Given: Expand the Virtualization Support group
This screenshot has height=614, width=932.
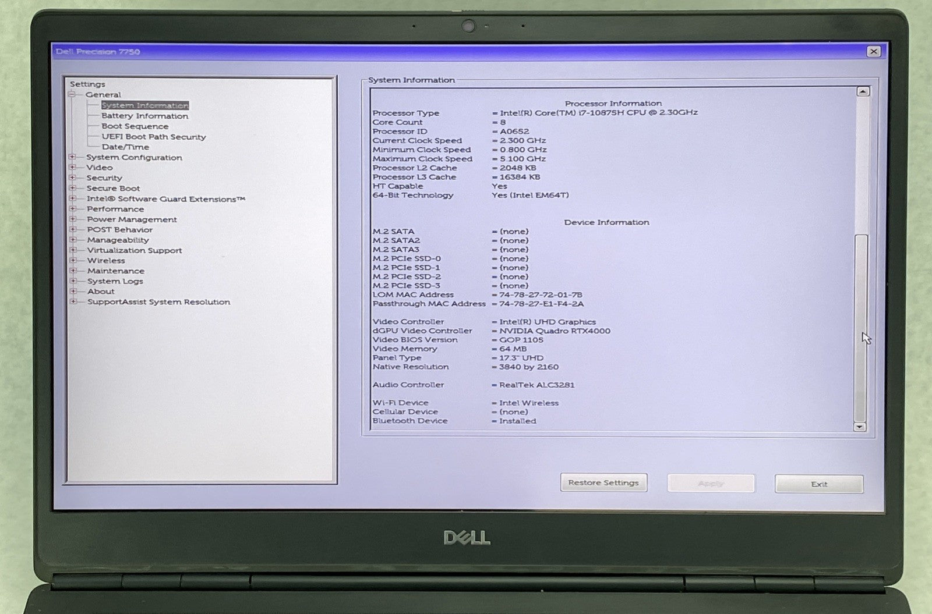Looking at the screenshot, I should [72, 250].
